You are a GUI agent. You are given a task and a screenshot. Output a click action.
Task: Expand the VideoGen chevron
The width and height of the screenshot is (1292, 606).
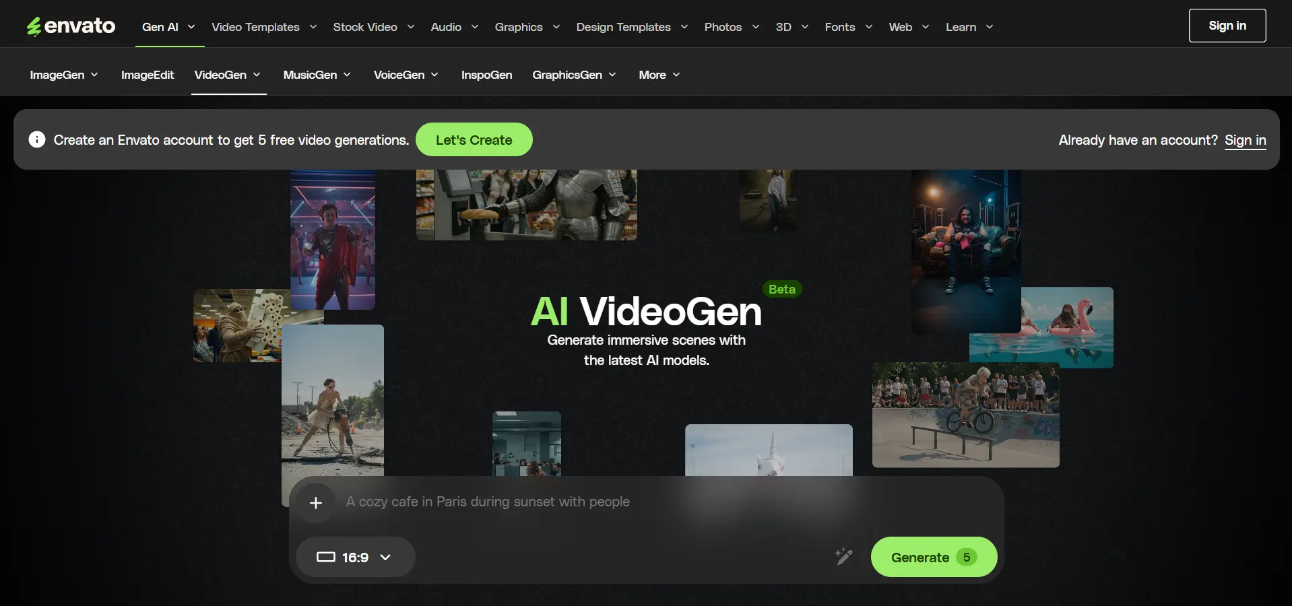[x=258, y=75]
